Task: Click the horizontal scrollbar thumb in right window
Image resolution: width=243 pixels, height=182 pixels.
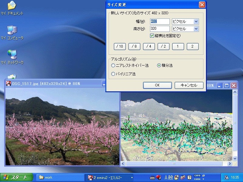Action: coord(174,163)
